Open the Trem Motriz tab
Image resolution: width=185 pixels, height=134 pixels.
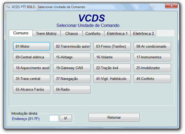coord(46,34)
